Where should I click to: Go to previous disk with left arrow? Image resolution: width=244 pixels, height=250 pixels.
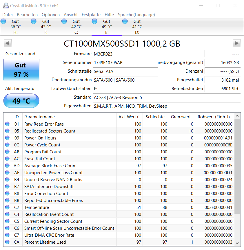8,43
